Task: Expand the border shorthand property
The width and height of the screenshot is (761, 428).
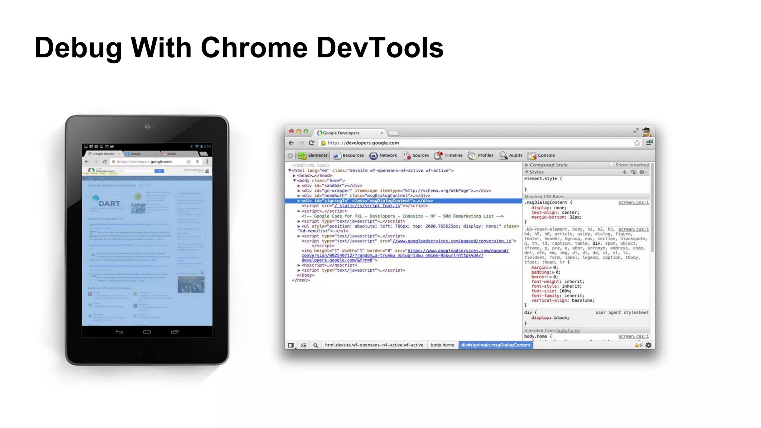Action: pos(551,277)
